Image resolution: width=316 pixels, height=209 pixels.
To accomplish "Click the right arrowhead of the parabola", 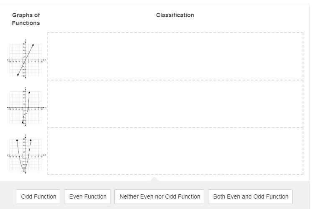I will pyautogui.click(x=31, y=140).
